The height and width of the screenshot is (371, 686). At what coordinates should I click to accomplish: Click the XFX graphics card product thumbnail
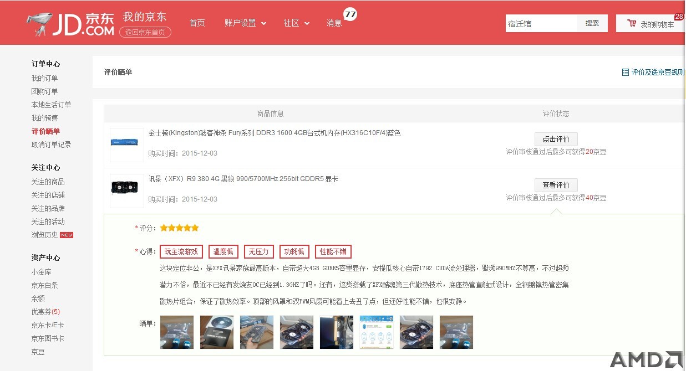(x=127, y=191)
